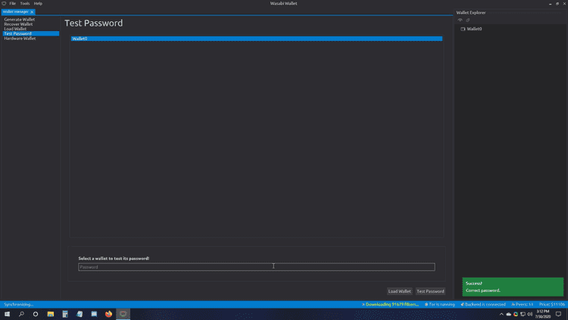The width and height of the screenshot is (568, 320).
Task: Click the Price status text
Action: (x=551, y=304)
